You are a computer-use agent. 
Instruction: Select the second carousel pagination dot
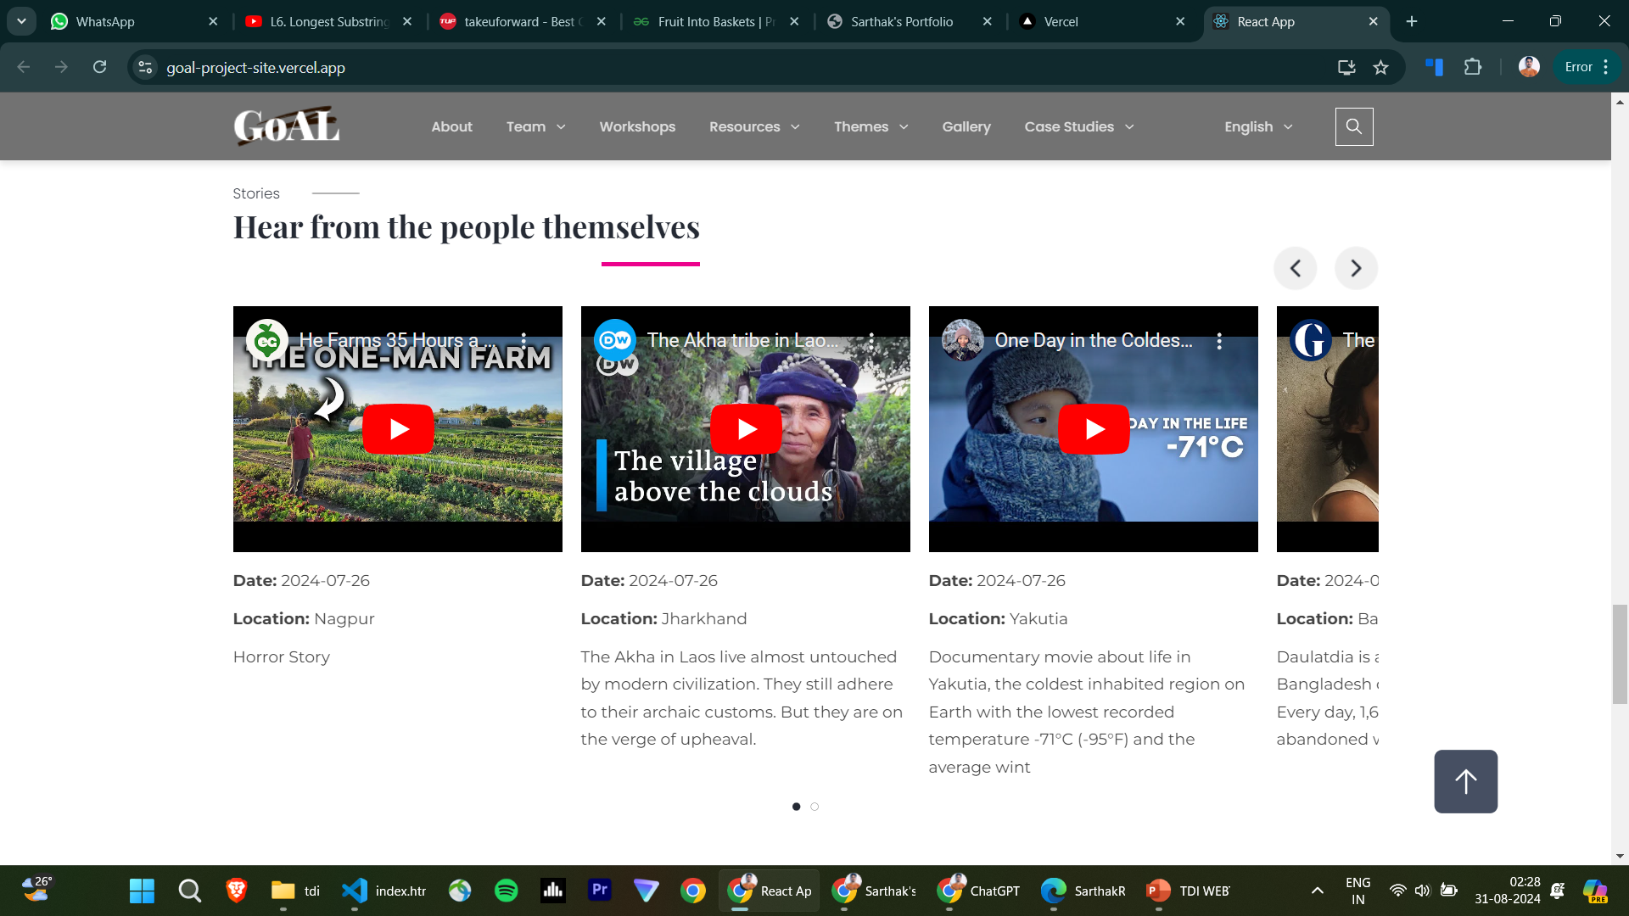pyautogui.click(x=814, y=807)
